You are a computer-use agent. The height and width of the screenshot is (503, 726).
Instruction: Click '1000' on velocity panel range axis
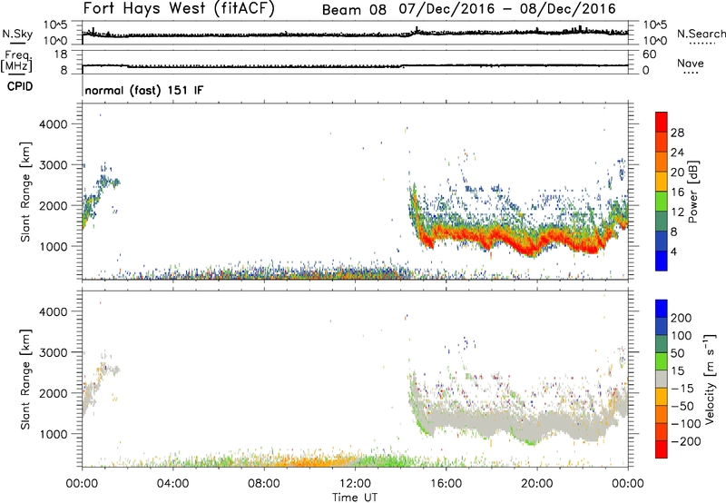tap(54, 434)
